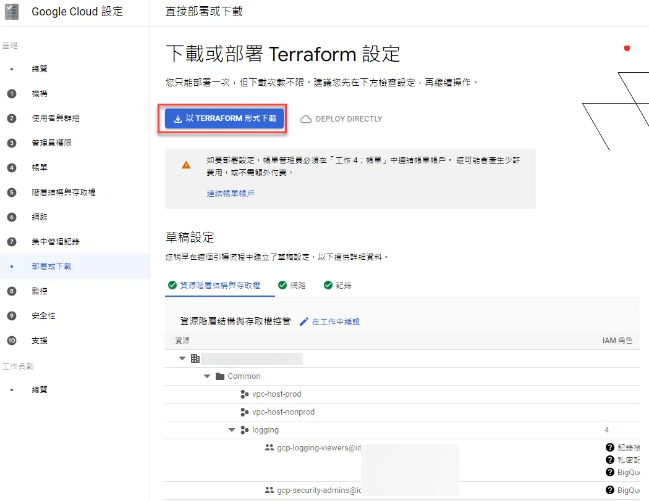Screen dimensions: 649x501
Task: Click the green checkmark on 網路 tab
Action: (282, 286)
